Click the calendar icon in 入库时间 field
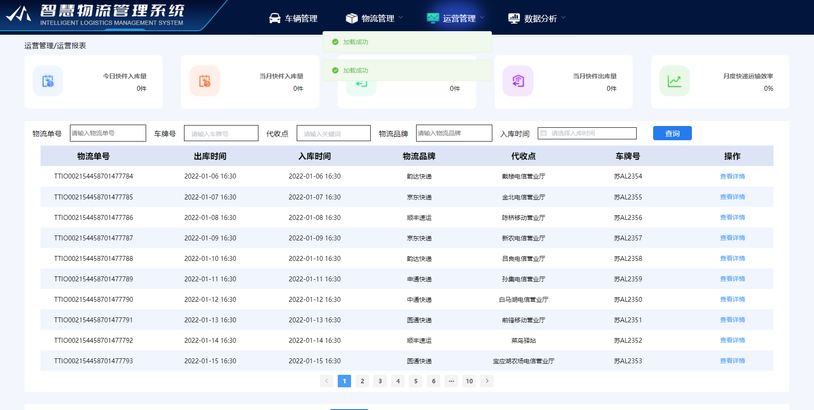814x410 pixels. pyautogui.click(x=544, y=133)
